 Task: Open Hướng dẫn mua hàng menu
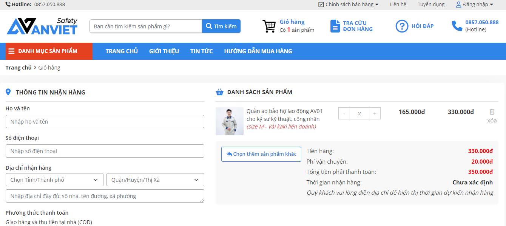(x=258, y=51)
